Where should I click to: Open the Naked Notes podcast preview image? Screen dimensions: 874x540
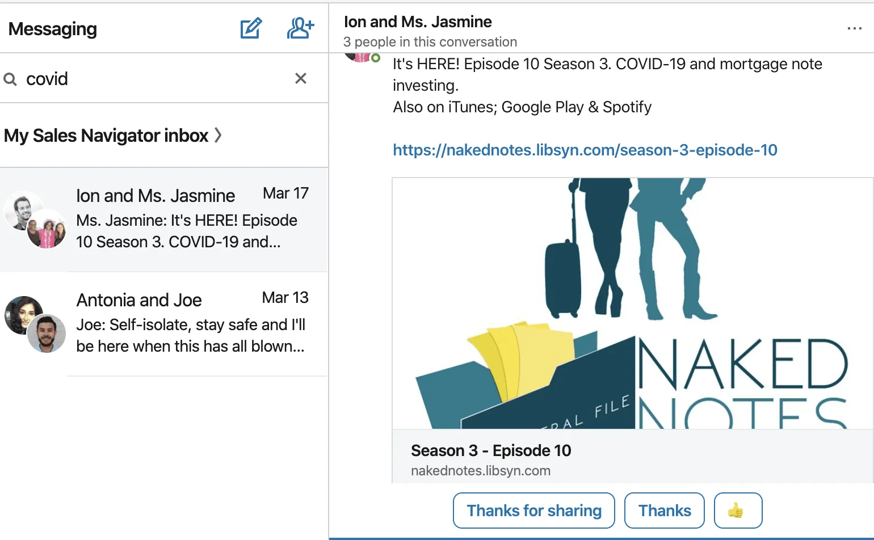pos(632,303)
